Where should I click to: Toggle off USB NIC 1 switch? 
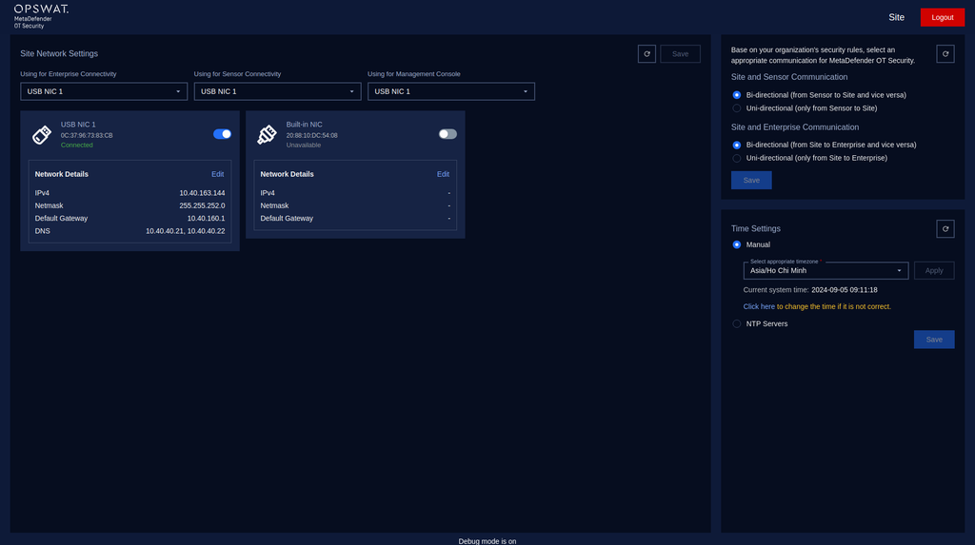click(x=222, y=134)
